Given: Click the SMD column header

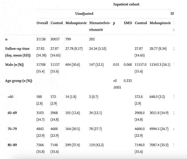Looking at the screenshot, I should (128, 23).
